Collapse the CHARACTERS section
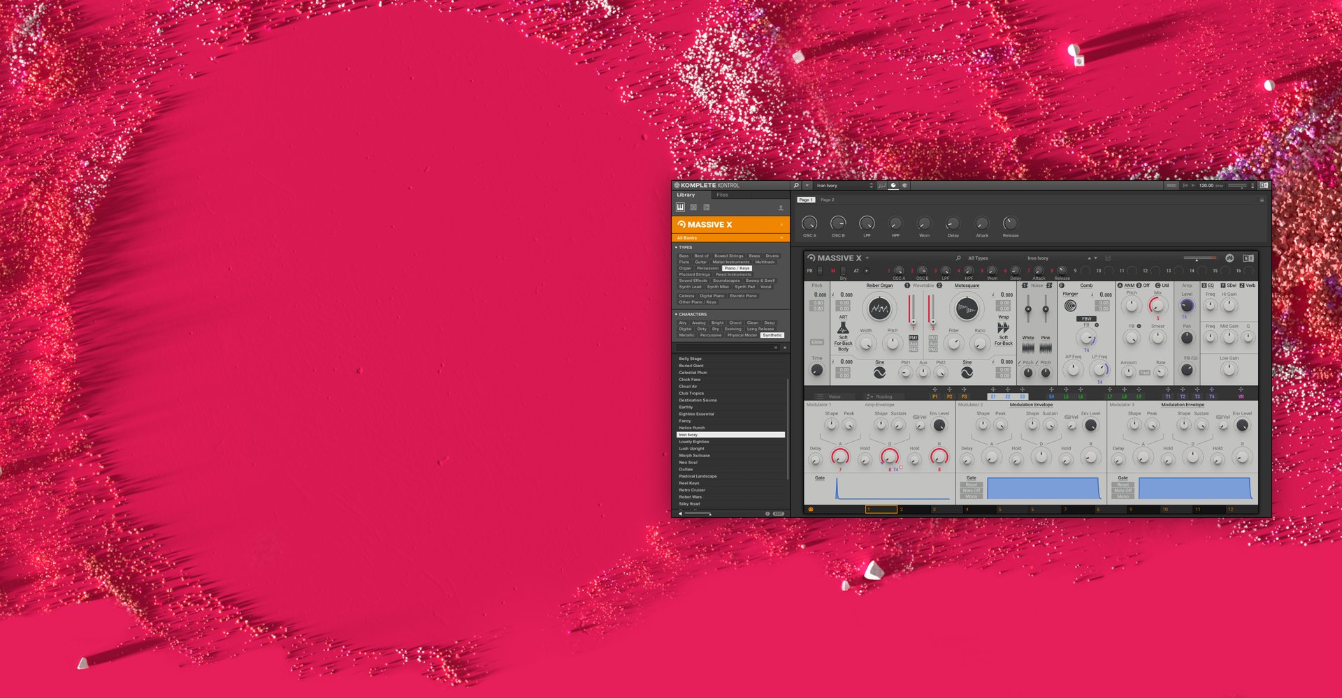1342x698 pixels. coord(676,314)
